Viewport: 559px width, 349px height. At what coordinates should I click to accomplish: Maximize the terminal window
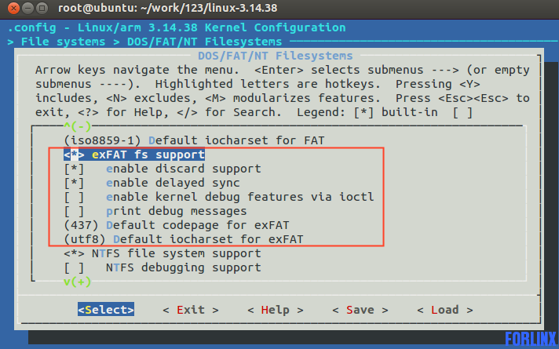pyautogui.click(x=42, y=8)
